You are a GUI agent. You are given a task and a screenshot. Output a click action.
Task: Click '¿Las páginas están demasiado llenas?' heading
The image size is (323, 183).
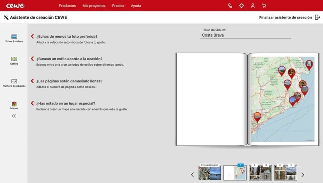pyautogui.click(x=69, y=81)
